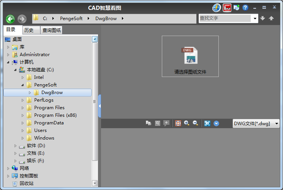The image size is (283, 190).
Task: Open the blue help question mark icon
Action: (245, 8)
